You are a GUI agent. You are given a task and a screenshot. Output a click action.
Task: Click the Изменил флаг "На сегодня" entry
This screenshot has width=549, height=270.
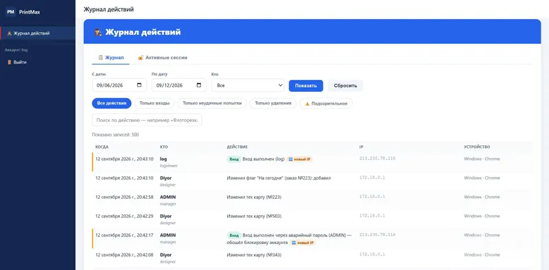[x=279, y=178]
